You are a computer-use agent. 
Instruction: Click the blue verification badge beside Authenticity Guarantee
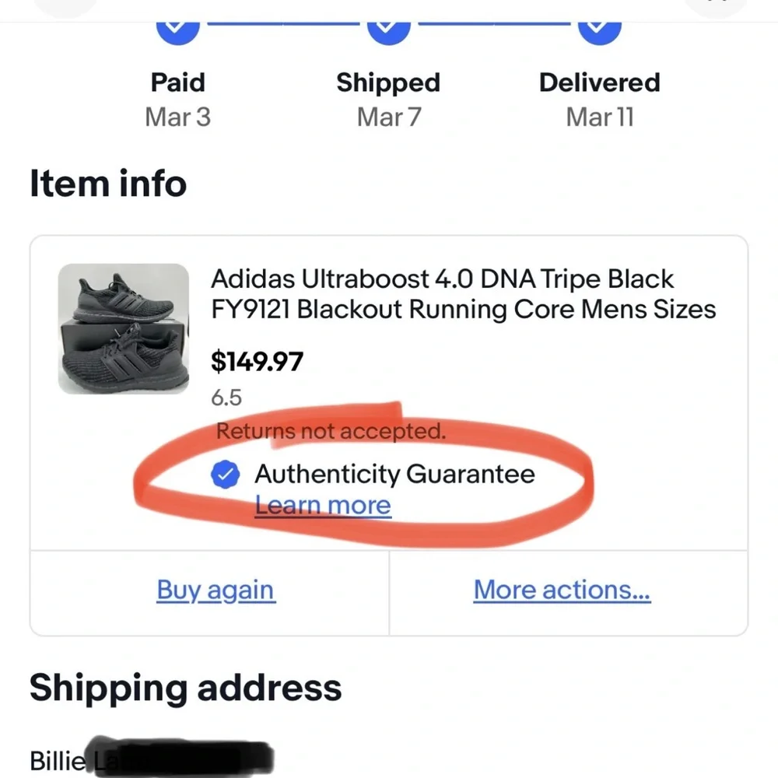click(x=225, y=474)
